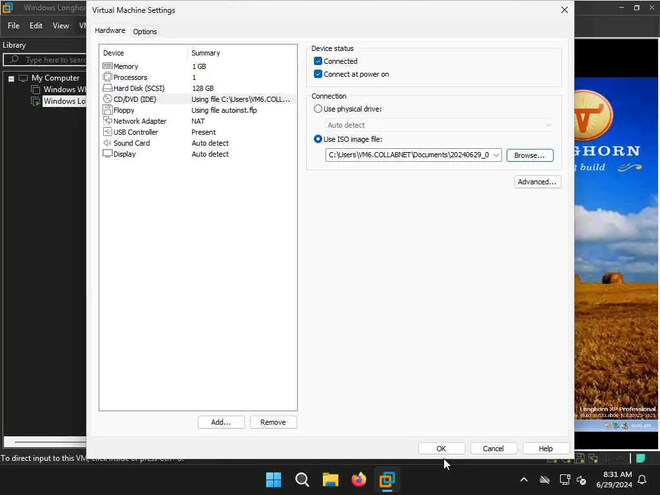Click the OneDrive cloud tray icon
The image size is (660, 495).
coord(544,480)
